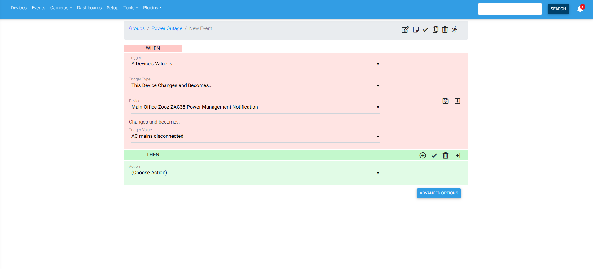This screenshot has width=593, height=269.
Task: Click the checkmark icon in THEN bar
Action: pos(434,155)
